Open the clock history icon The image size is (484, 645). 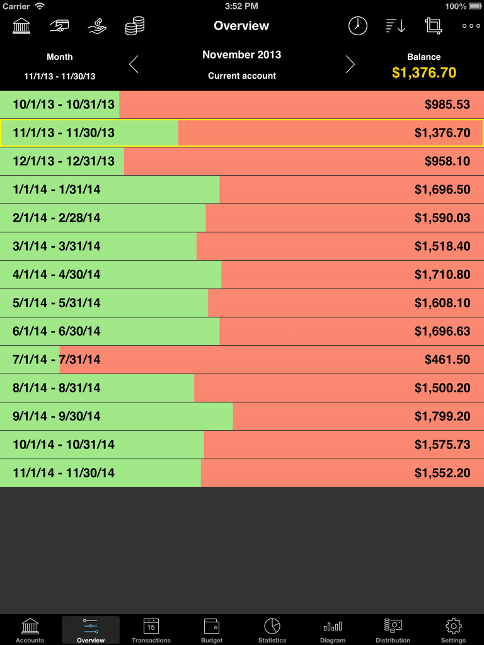tap(358, 26)
